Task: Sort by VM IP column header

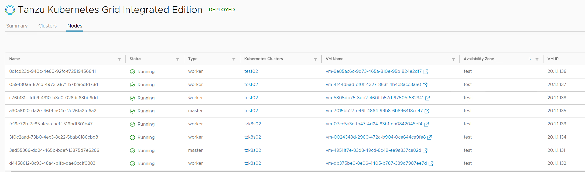Action: 553,59
